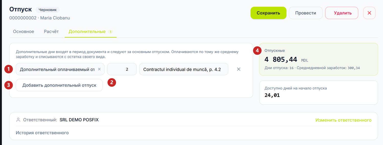Viewport: 383px width, 145px height.
Task: Click responsible name SRL DEMO POSFIX
Action: (x=79, y=120)
